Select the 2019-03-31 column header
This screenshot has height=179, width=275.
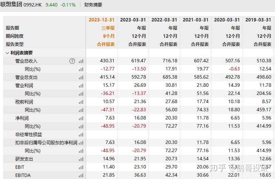258,20
